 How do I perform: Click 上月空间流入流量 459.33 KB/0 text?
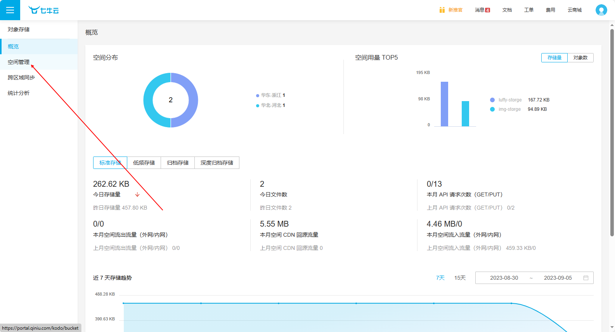[x=481, y=248]
